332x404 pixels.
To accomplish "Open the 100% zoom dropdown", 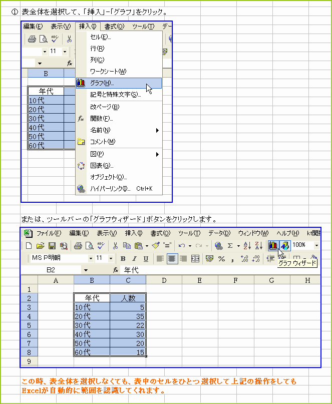I will (316, 245).
